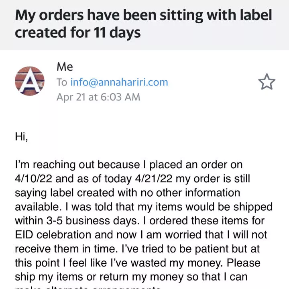Click the "Hi," greeting line
This screenshot has width=289, height=289.
(21, 136)
